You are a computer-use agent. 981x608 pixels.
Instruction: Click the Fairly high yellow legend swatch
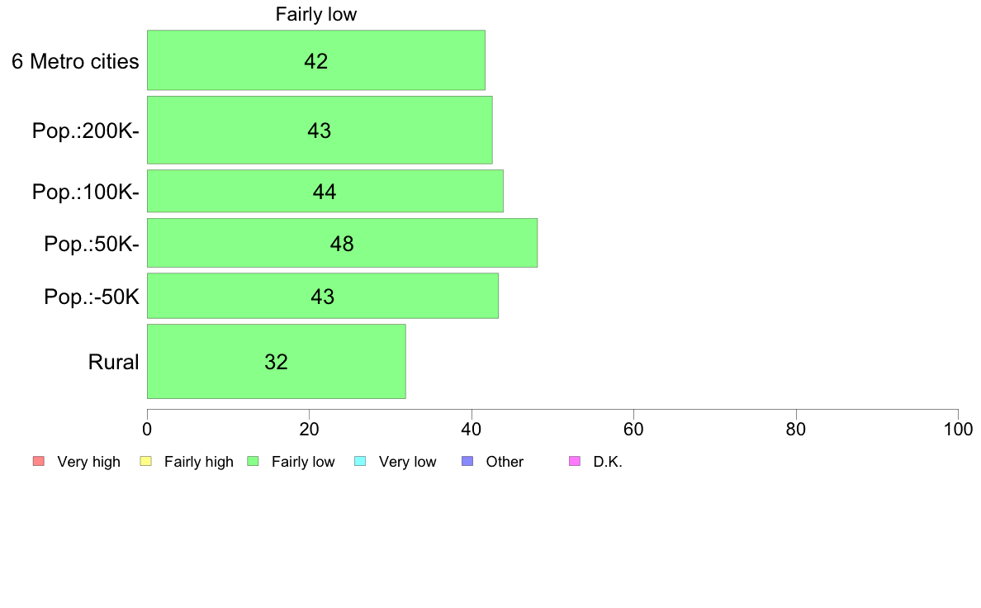tap(146, 462)
